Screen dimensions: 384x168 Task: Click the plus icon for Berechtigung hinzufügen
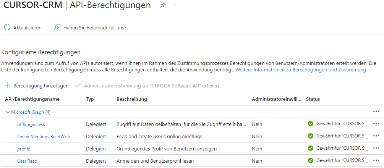(x=7, y=86)
